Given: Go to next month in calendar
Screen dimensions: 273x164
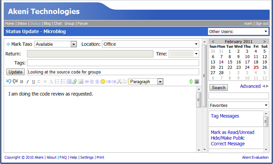Looking at the screenshot, I should 264,41.
